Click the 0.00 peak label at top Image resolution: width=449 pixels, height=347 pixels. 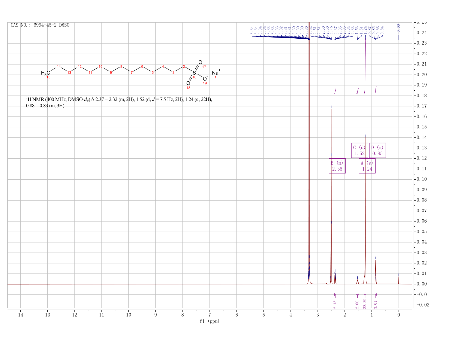coord(399,27)
